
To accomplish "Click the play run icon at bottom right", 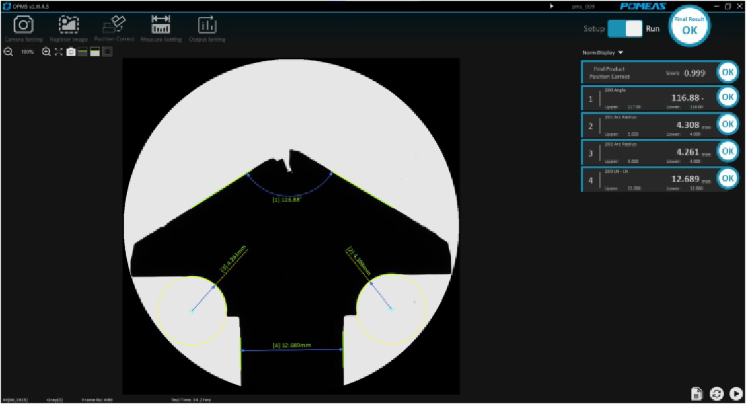I will [x=736, y=394].
